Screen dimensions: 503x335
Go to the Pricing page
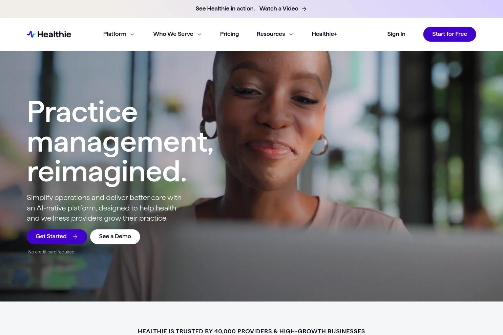click(x=229, y=34)
